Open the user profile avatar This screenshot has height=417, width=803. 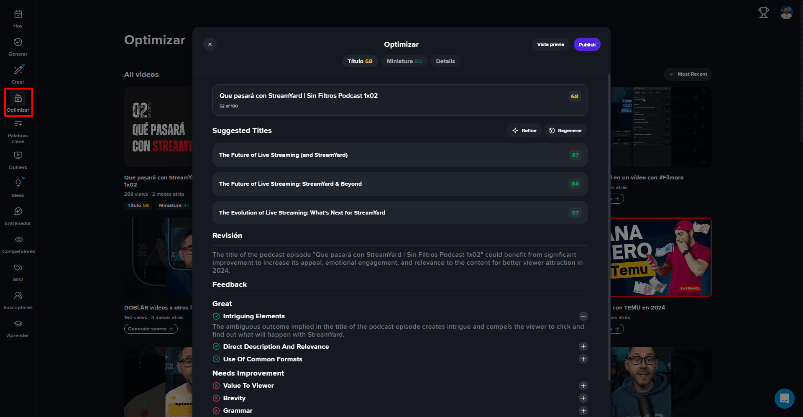click(x=786, y=13)
